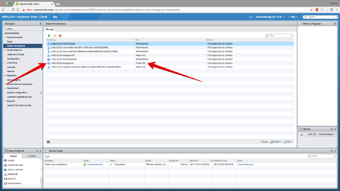Collapse the Single Sign-On section
Image resolution: width=340 pixels, height=191 pixels.
pos(5,50)
